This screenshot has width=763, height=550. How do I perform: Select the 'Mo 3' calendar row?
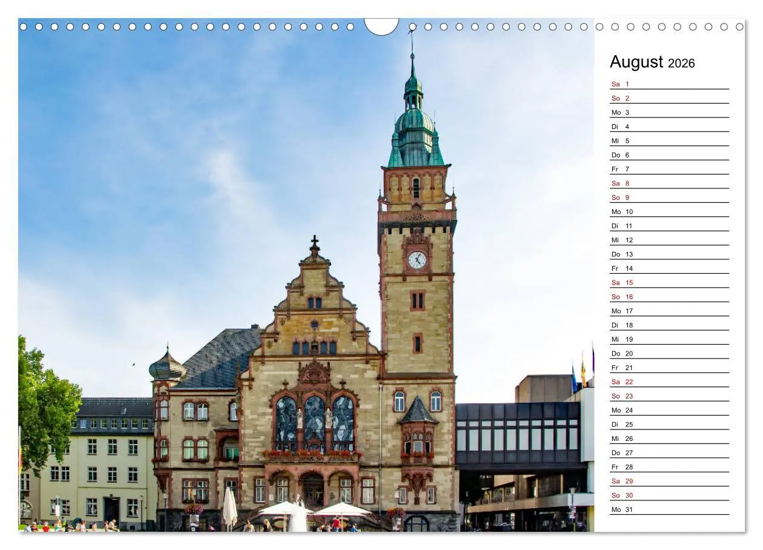669,112
